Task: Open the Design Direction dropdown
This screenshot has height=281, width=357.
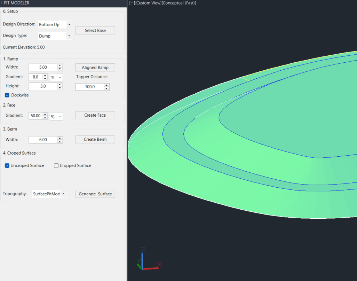Action: click(69, 25)
